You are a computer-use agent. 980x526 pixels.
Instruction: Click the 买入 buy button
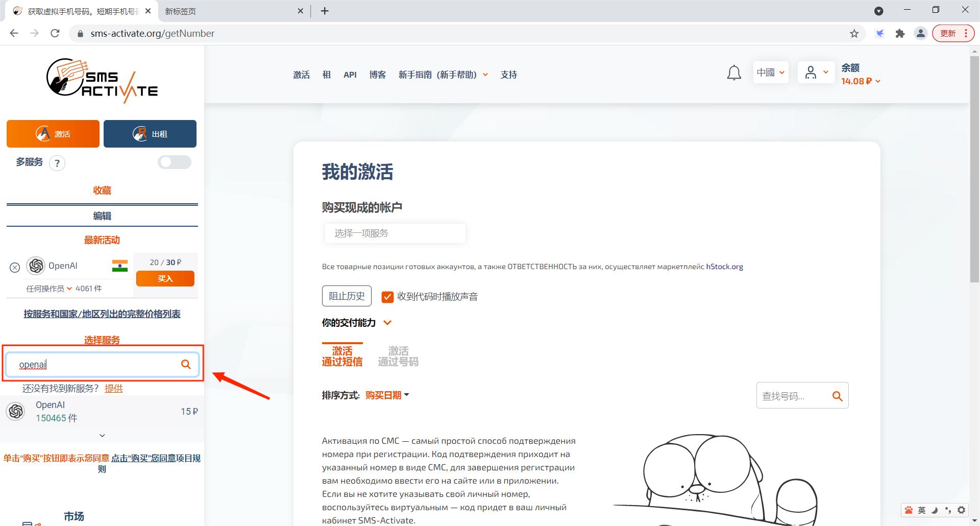click(165, 278)
